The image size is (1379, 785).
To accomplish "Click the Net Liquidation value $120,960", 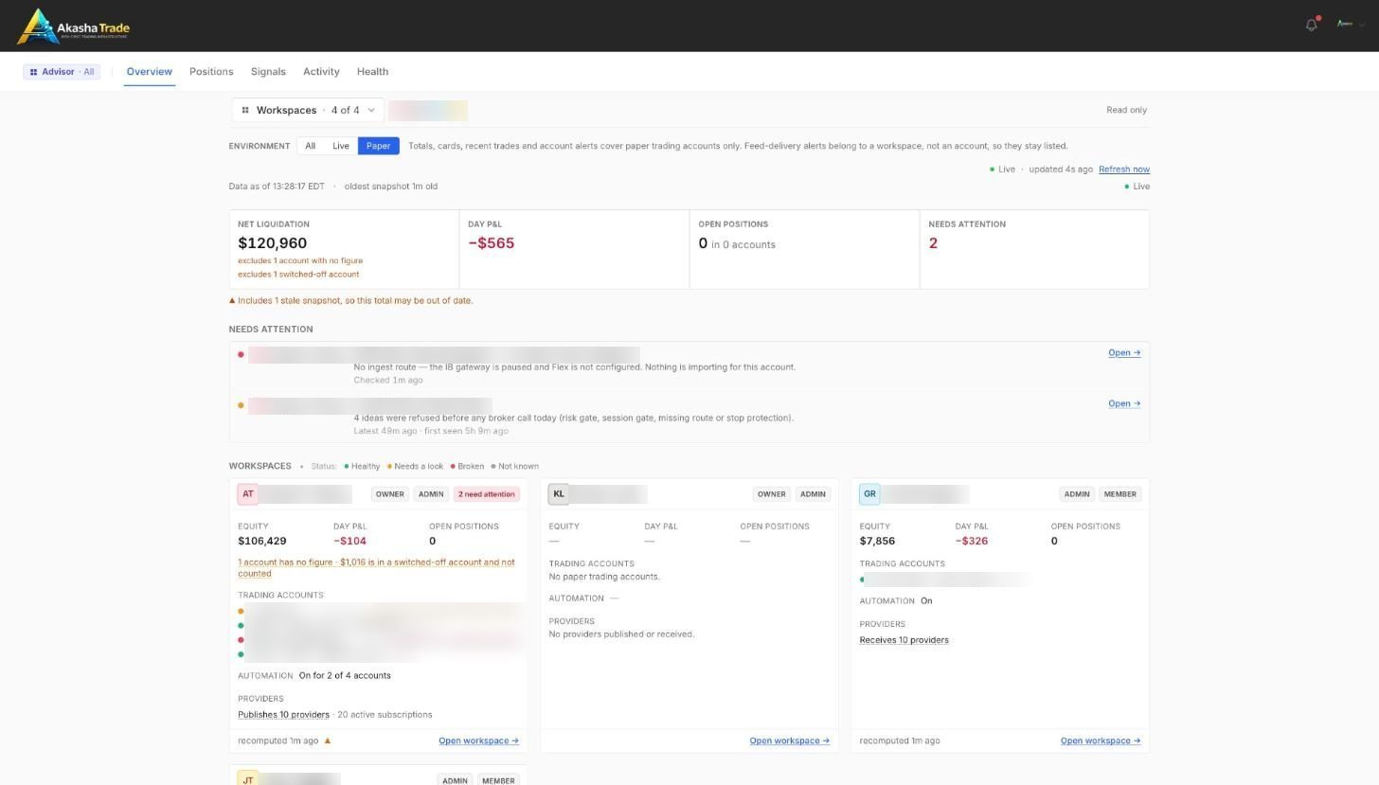I will (273, 243).
